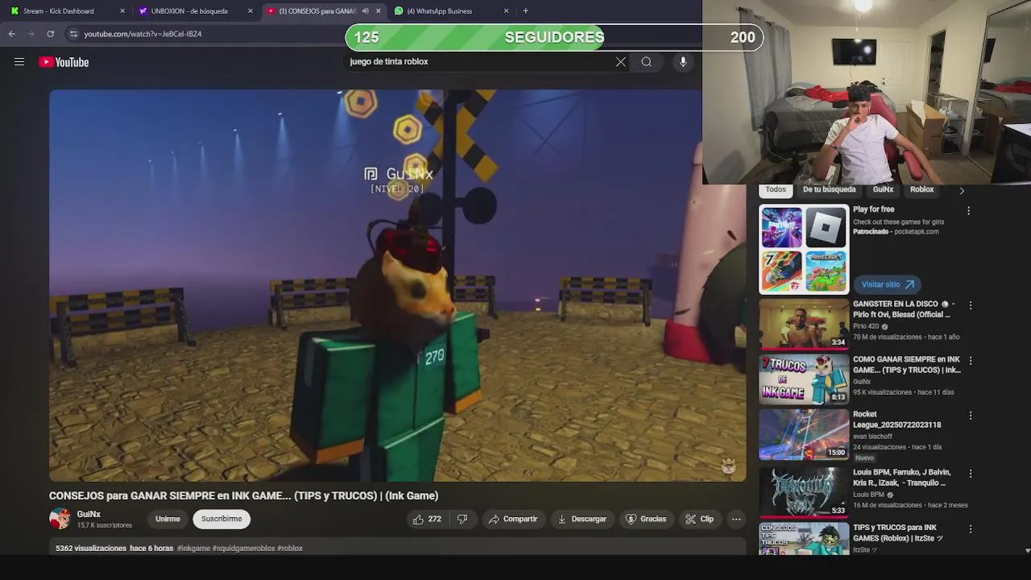Click the SEGUIDORES follower goal progress bar
Screen dimensions: 1031x580
[554, 37]
